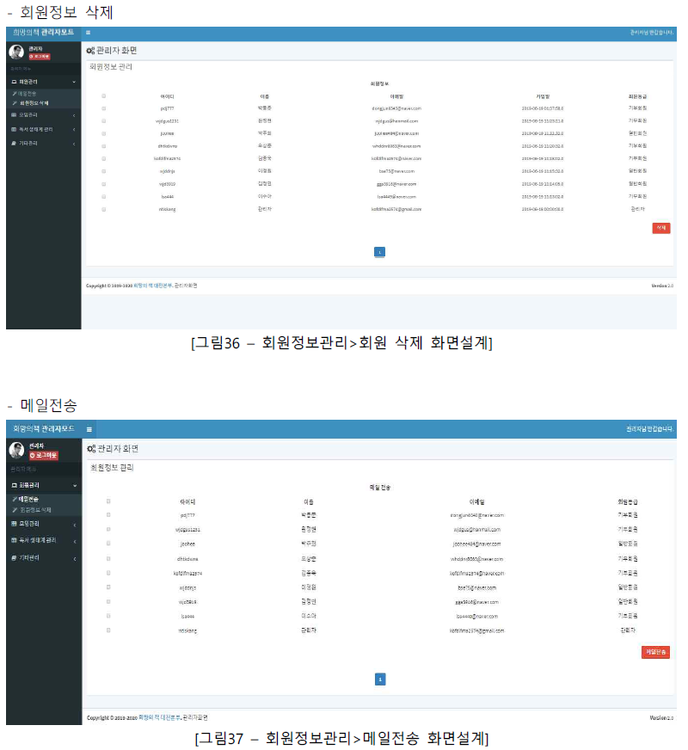
Task: Click the 기타관리 sidebar icon
Action: click(x=13, y=142)
